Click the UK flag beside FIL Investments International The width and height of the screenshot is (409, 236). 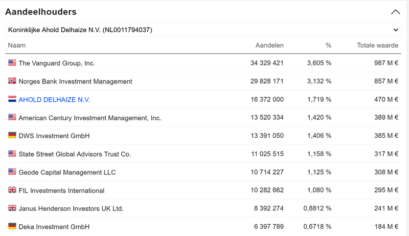tap(12, 190)
